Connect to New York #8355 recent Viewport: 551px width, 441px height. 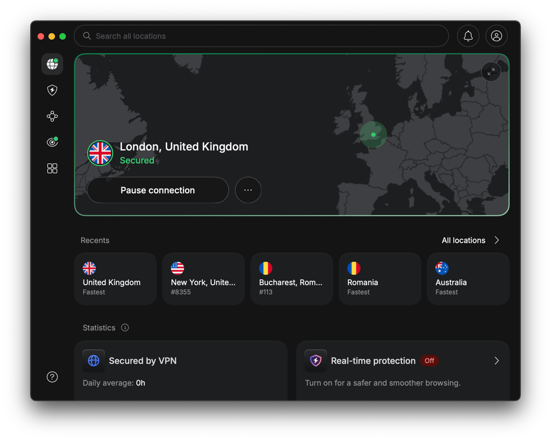(203, 279)
